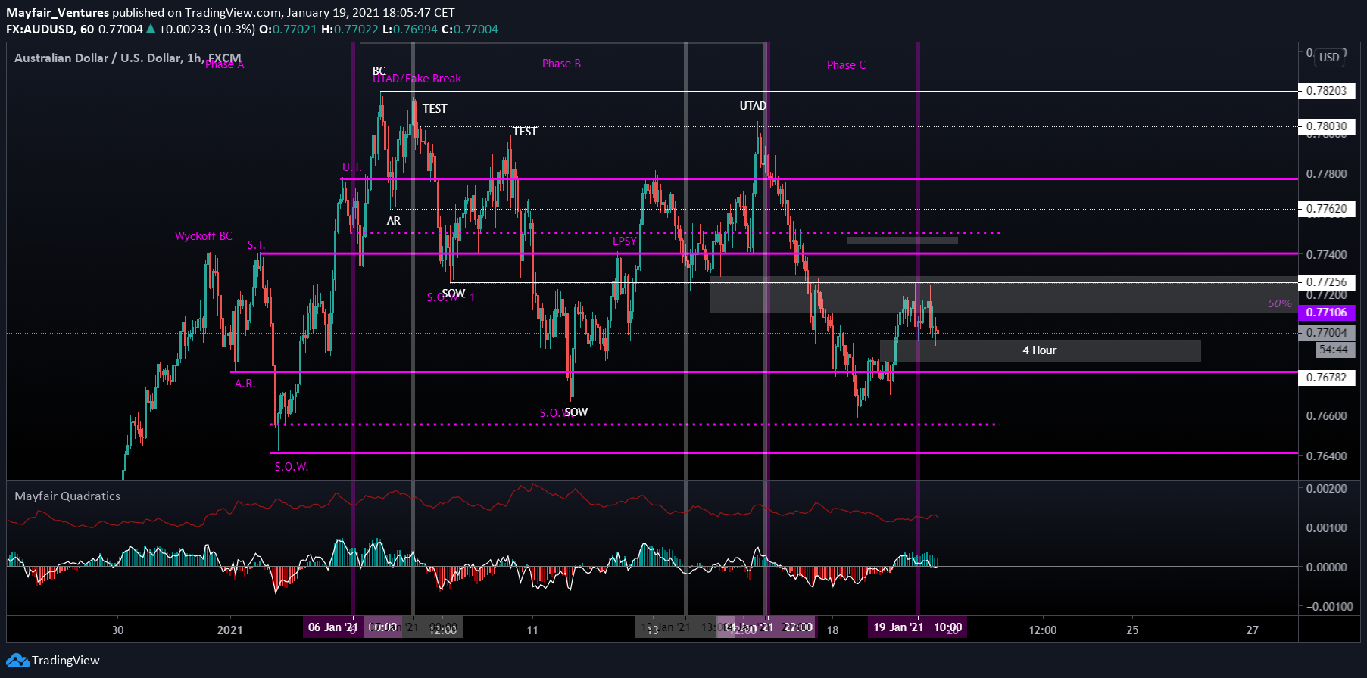Select the Wyckoff BC annotation
Screen dimensions: 1367x678
204,236
